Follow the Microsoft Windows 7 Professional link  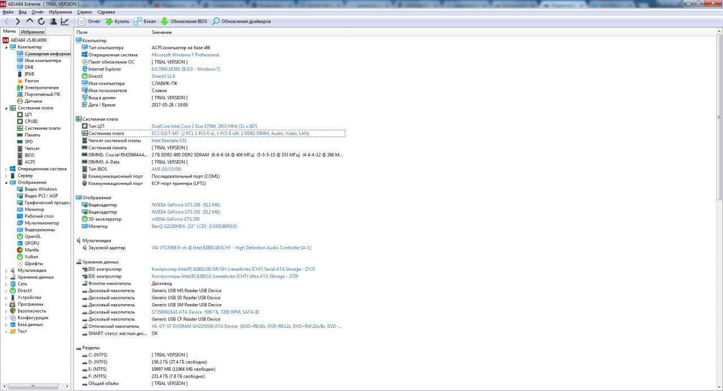pos(185,55)
